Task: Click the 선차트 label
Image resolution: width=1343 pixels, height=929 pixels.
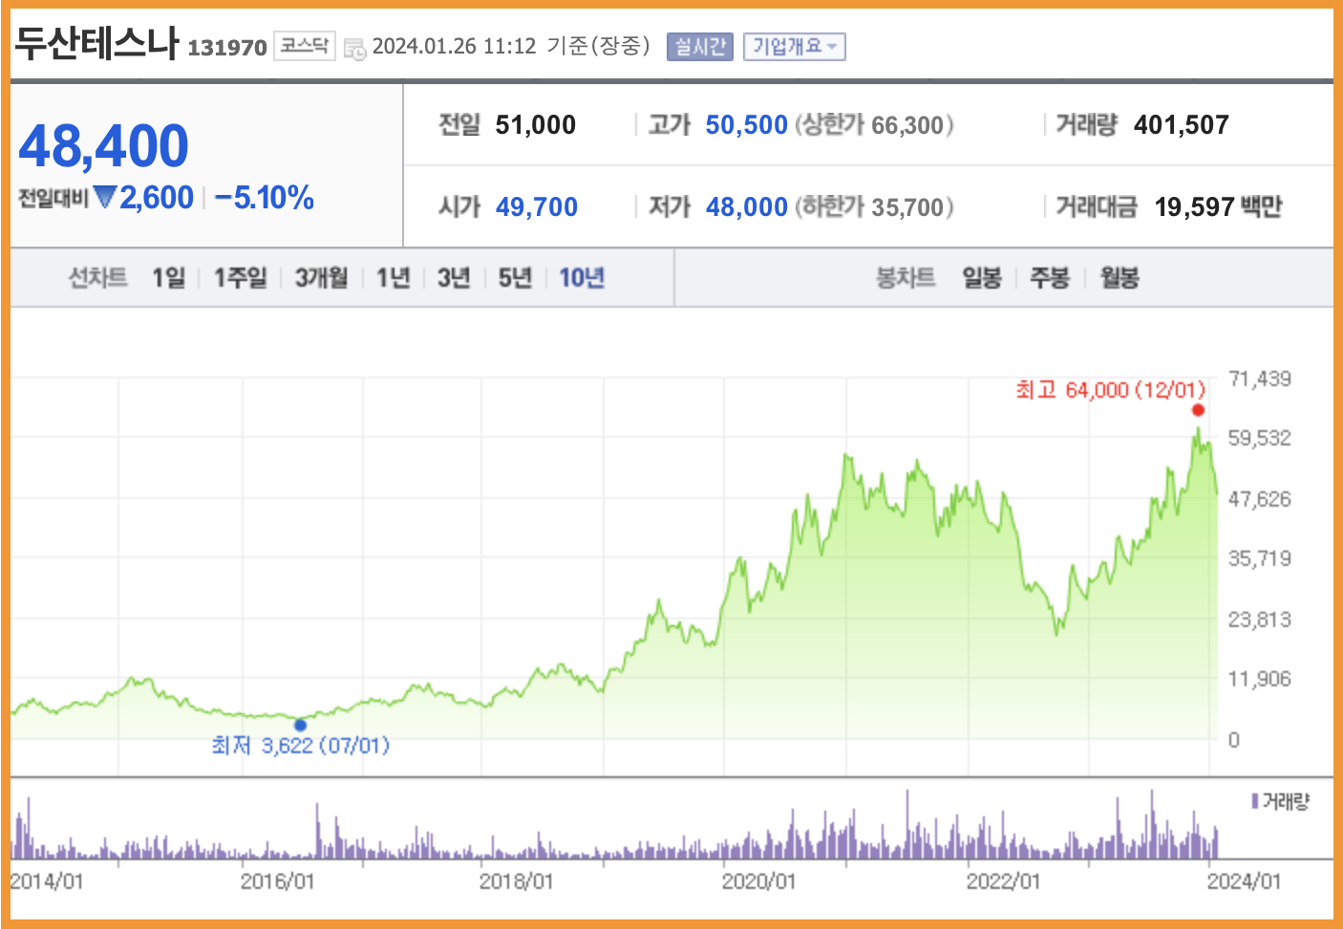Action: click(x=97, y=277)
